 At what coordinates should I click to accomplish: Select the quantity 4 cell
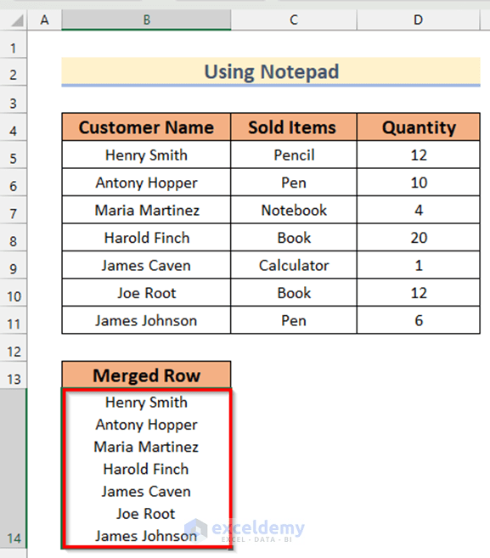point(419,210)
